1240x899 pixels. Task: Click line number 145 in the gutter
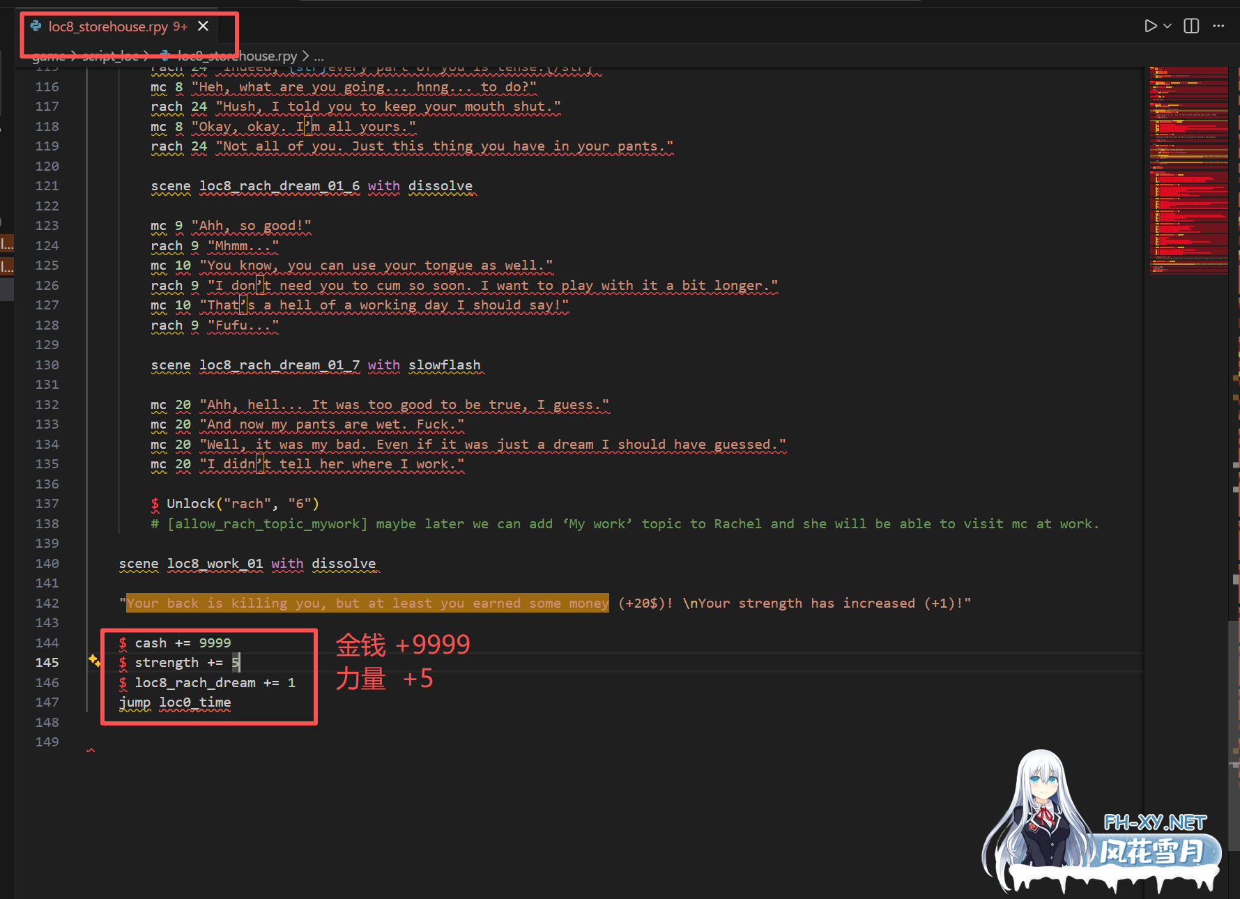point(47,662)
